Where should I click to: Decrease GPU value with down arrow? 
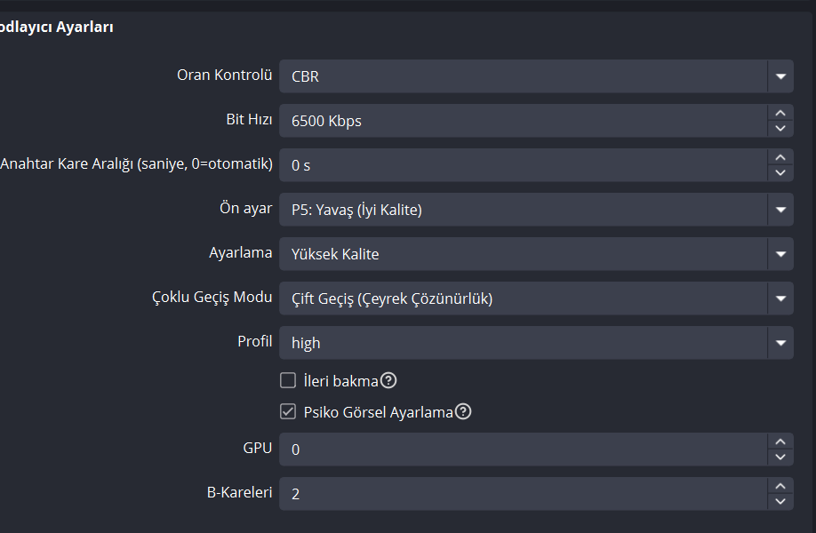point(780,457)
